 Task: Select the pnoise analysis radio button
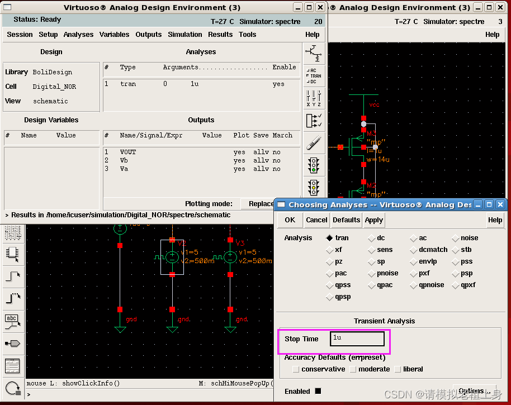pyautogui.click(x=372, y=273)
